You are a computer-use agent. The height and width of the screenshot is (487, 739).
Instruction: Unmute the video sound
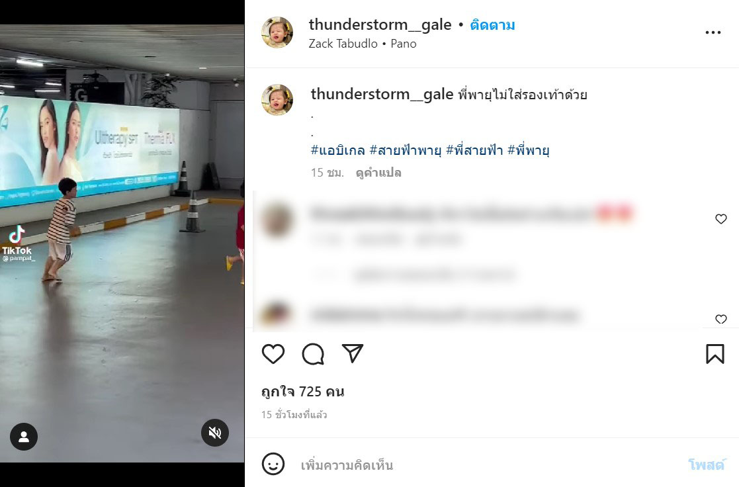[215, 432]
